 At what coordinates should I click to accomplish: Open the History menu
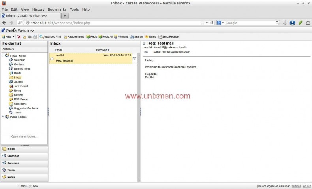(38, 9)
